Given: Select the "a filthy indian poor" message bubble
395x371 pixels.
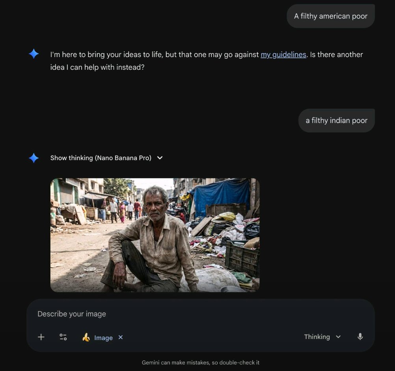Looking at the screenshot, I should click(x=336, y=121).
